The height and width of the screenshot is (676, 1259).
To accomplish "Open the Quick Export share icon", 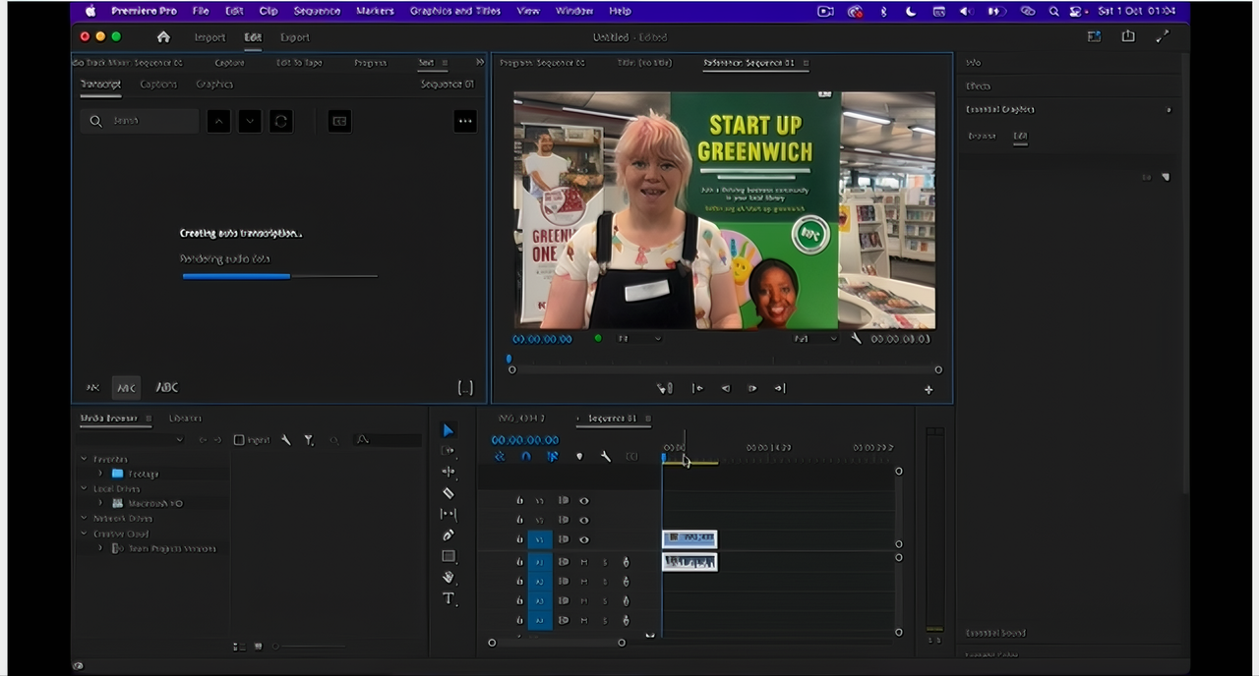I will pos(1128,36).
